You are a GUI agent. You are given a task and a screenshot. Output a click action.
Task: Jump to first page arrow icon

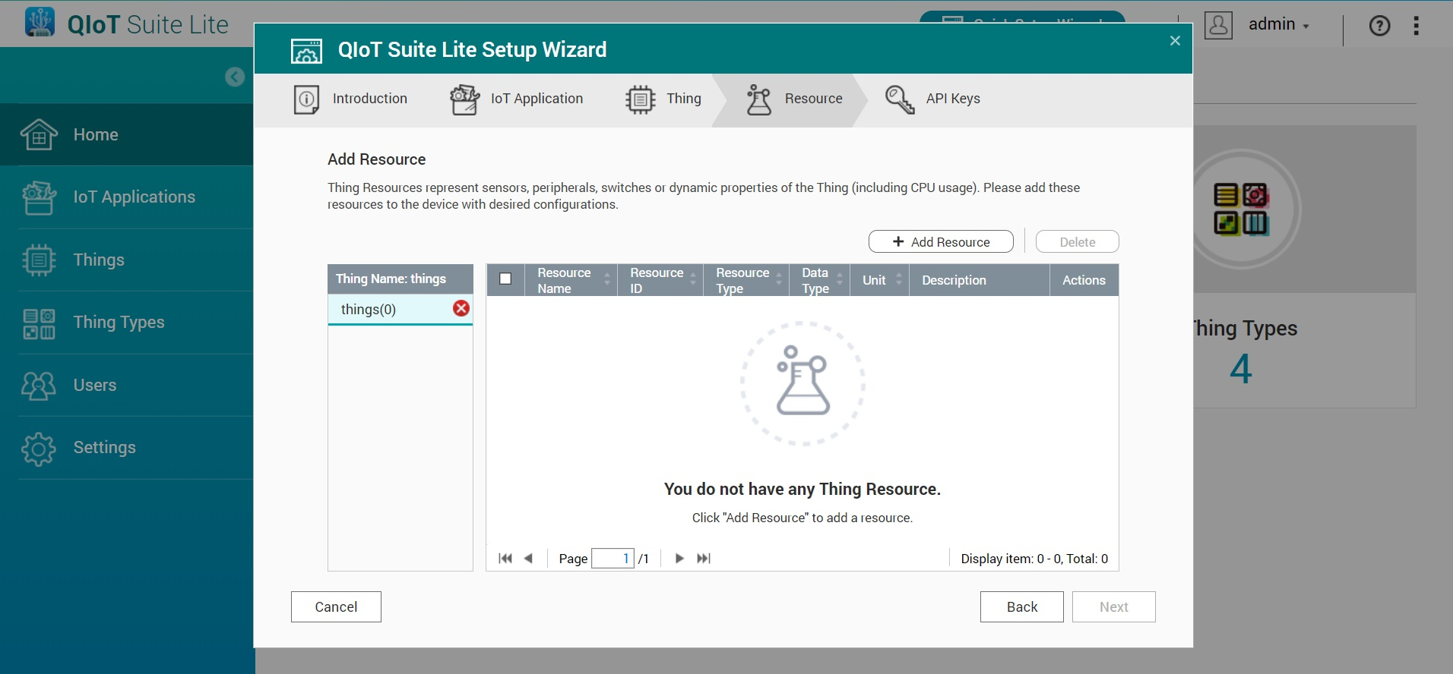(505, 559)
